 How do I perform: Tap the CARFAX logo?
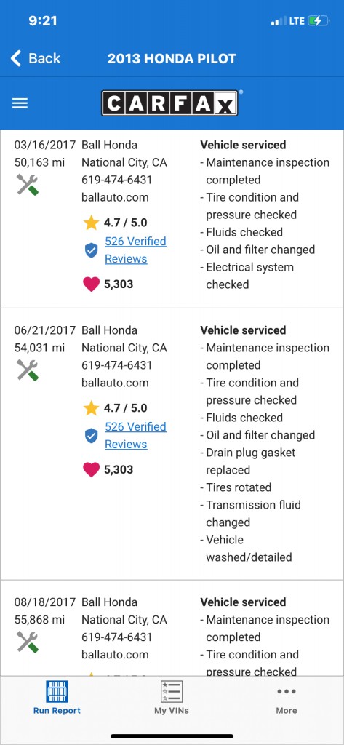[170, 103]
